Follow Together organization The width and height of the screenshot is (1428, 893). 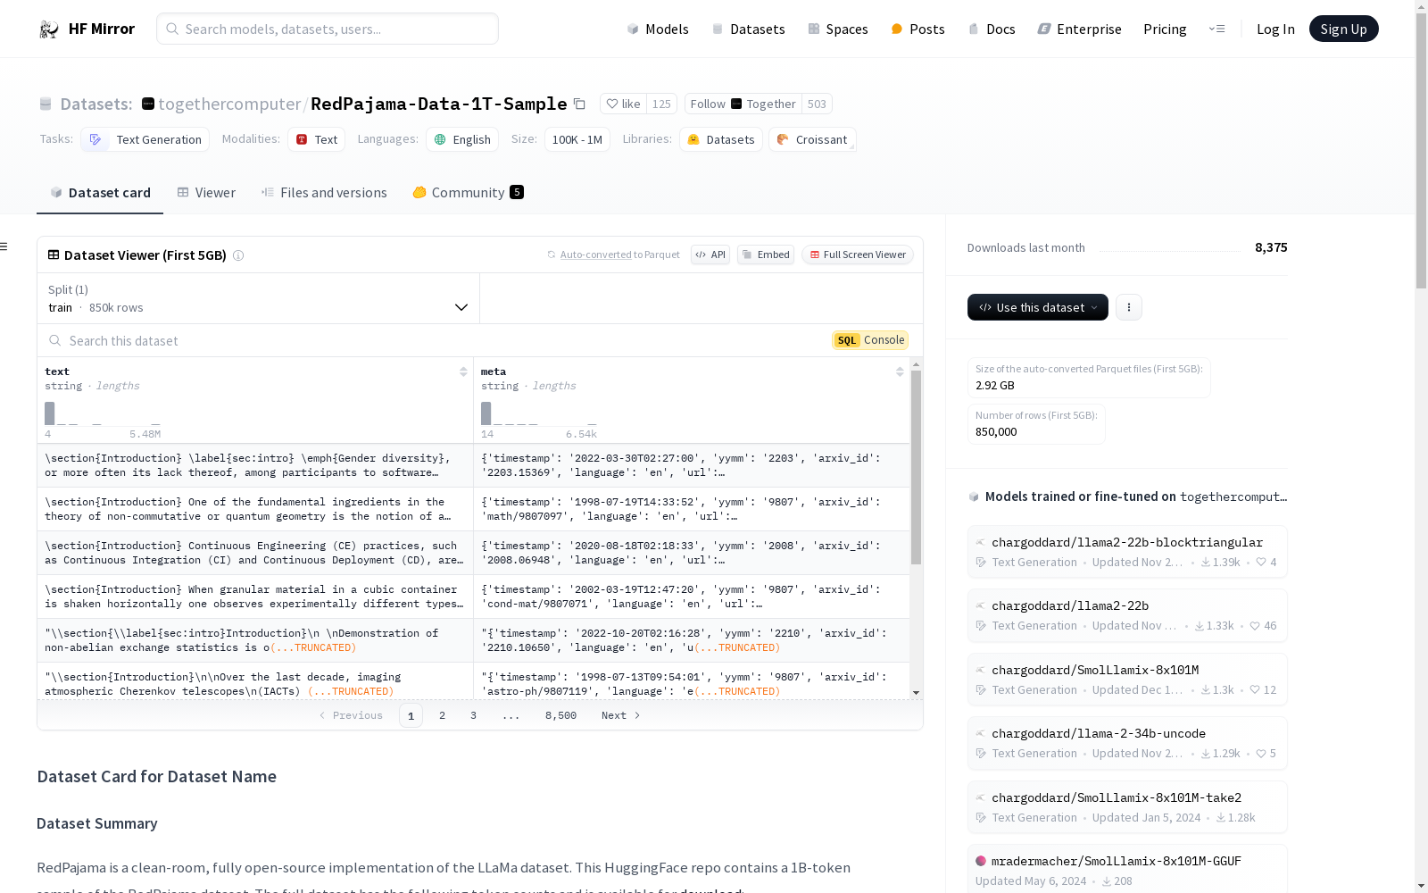pos(743,104)
